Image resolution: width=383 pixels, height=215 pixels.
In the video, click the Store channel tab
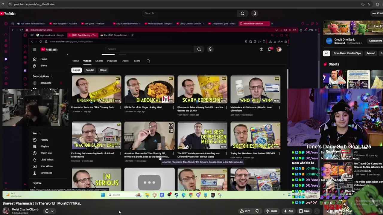tap(137, 61)
